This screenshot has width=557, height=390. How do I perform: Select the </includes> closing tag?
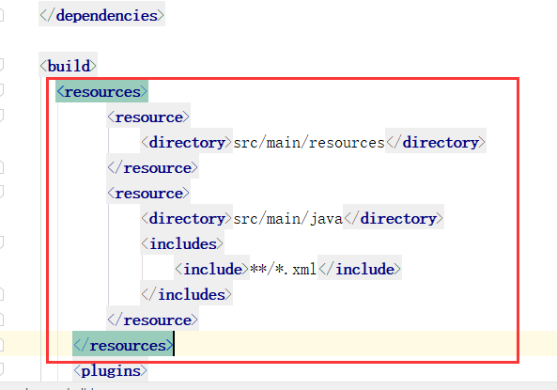pyautogui.click(x=186, y=295)
